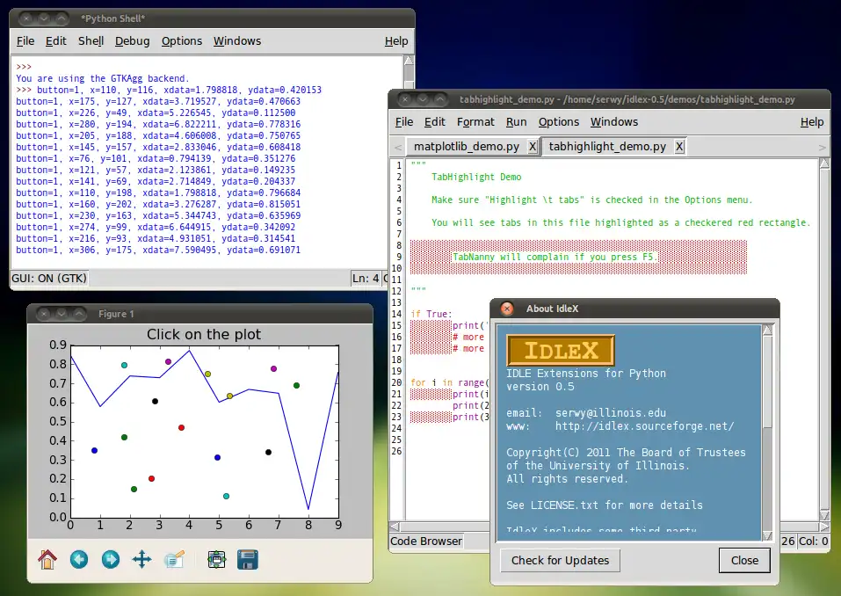841x596 pixels.
Task: Close the About IdleX dialog with red X
Action: (507, 309)
